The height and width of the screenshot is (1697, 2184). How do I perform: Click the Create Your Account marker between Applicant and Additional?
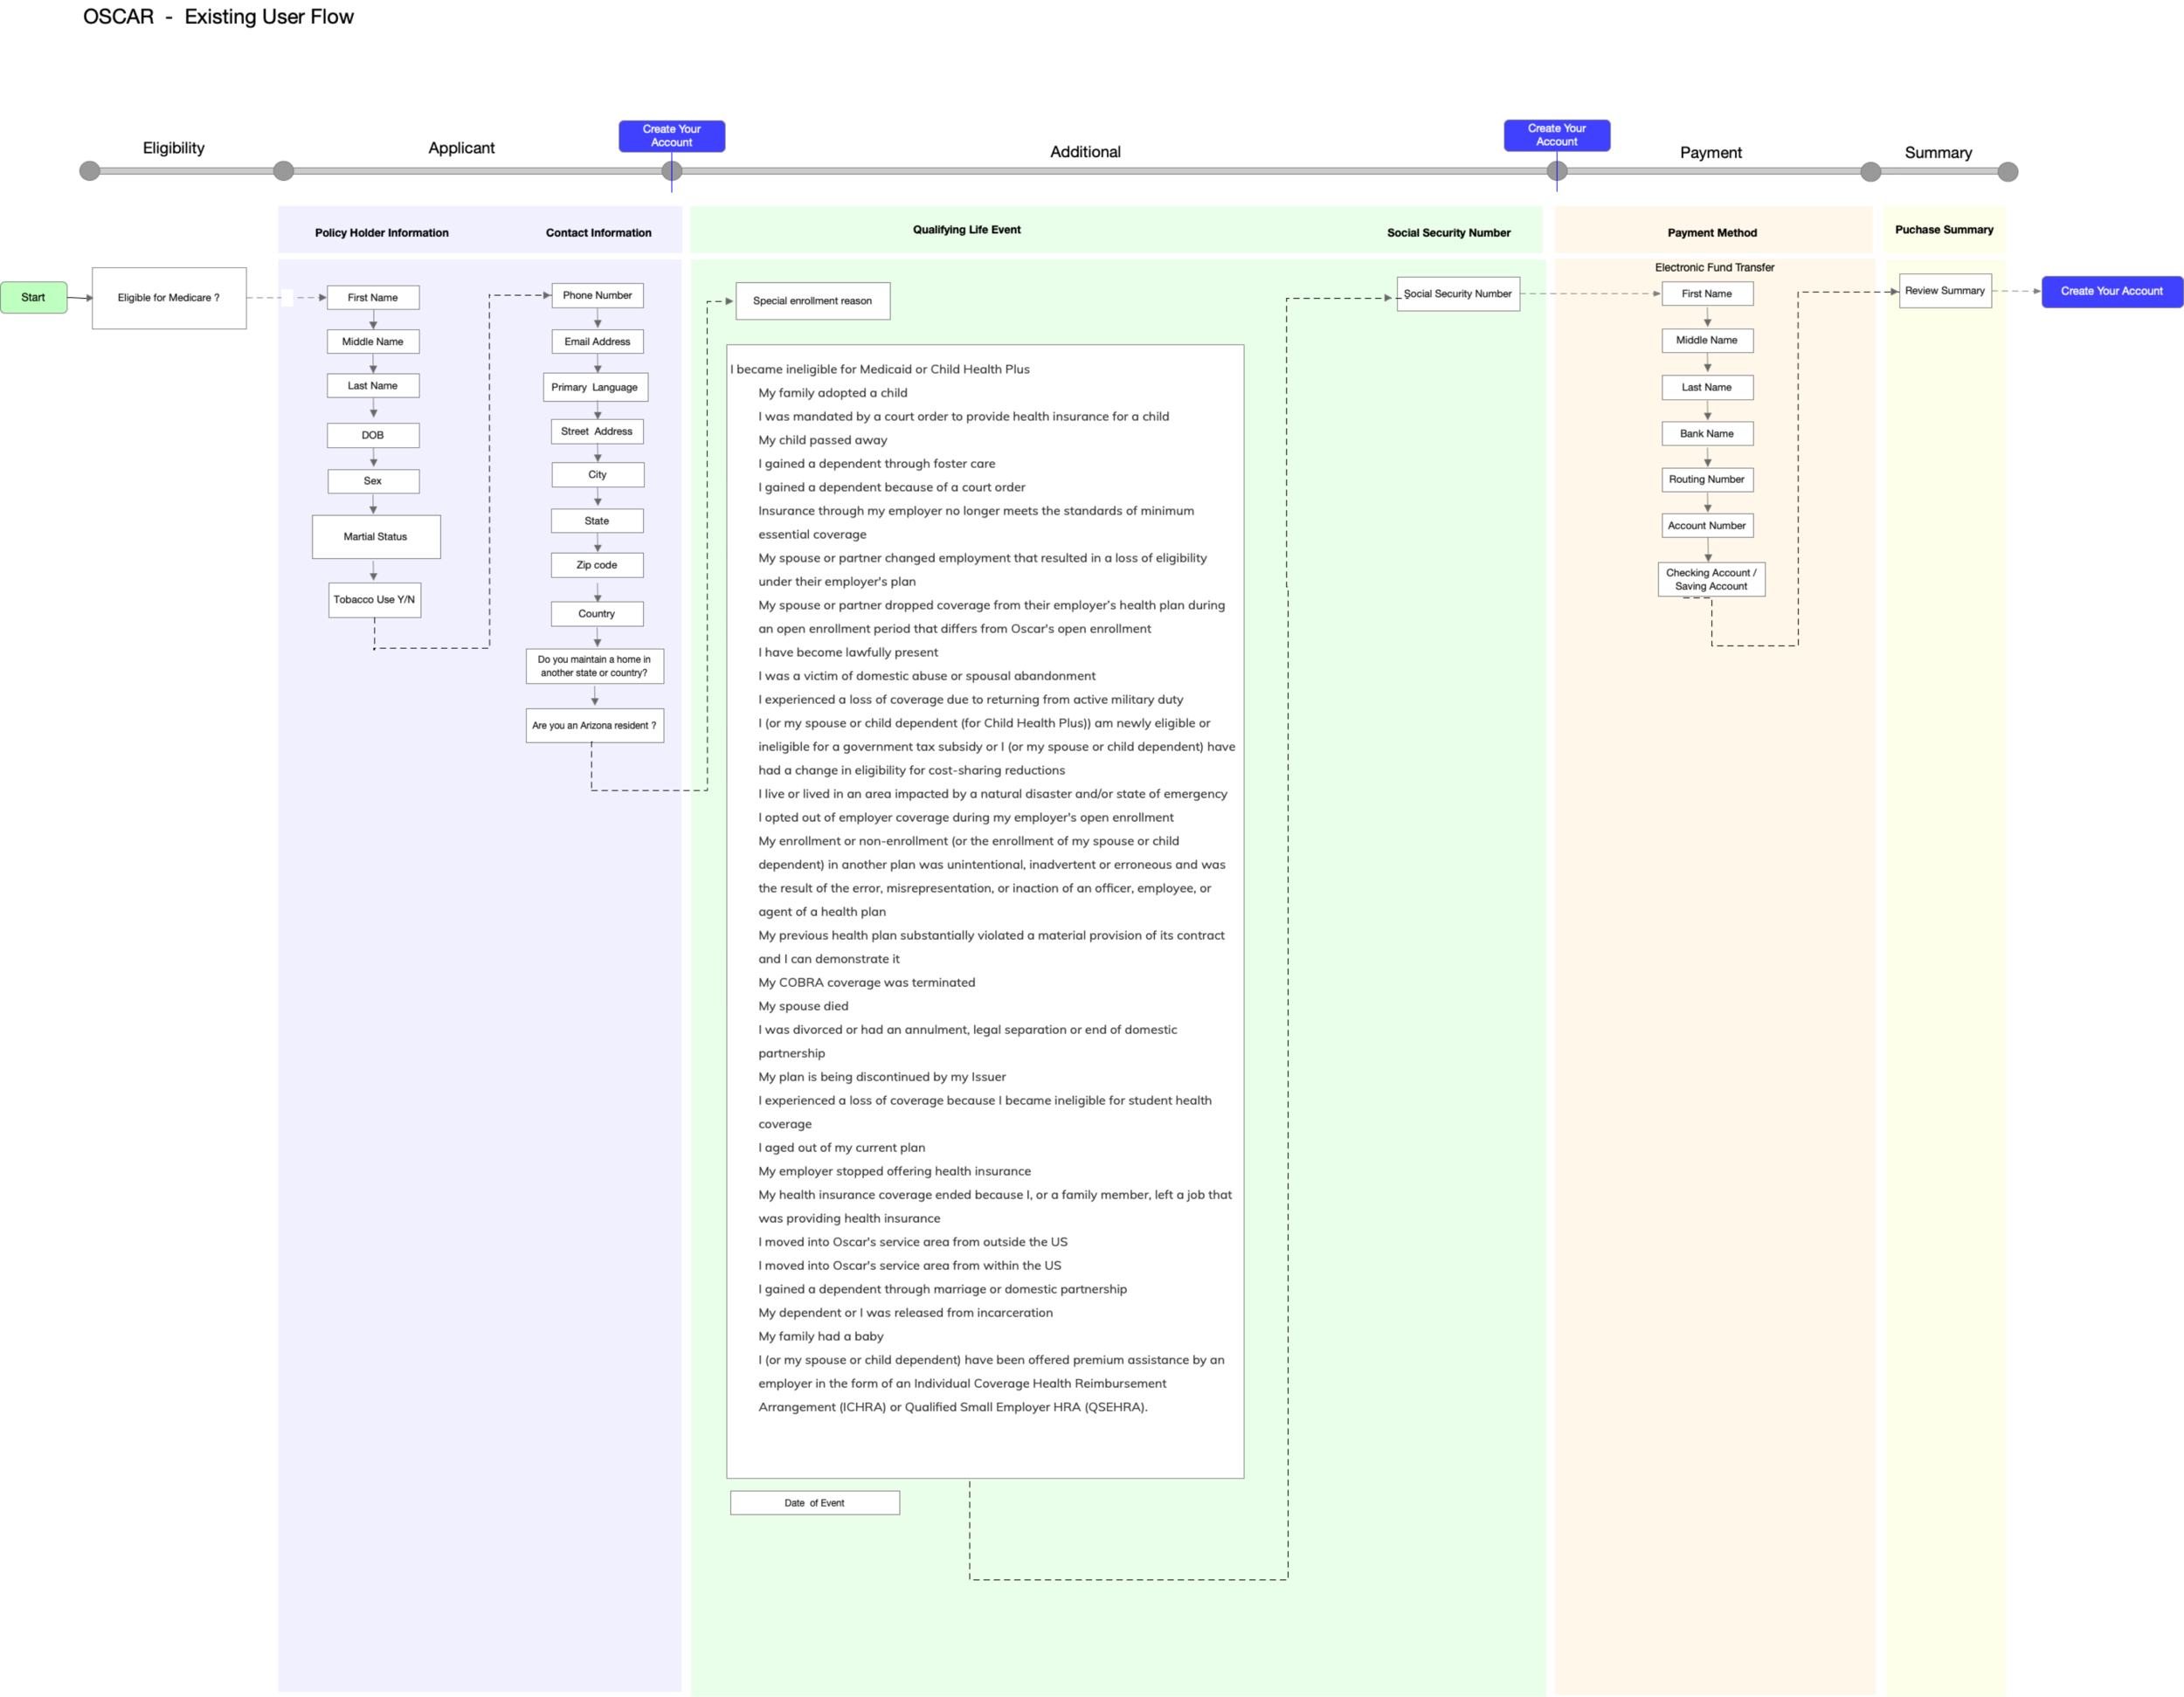point(672,136)
